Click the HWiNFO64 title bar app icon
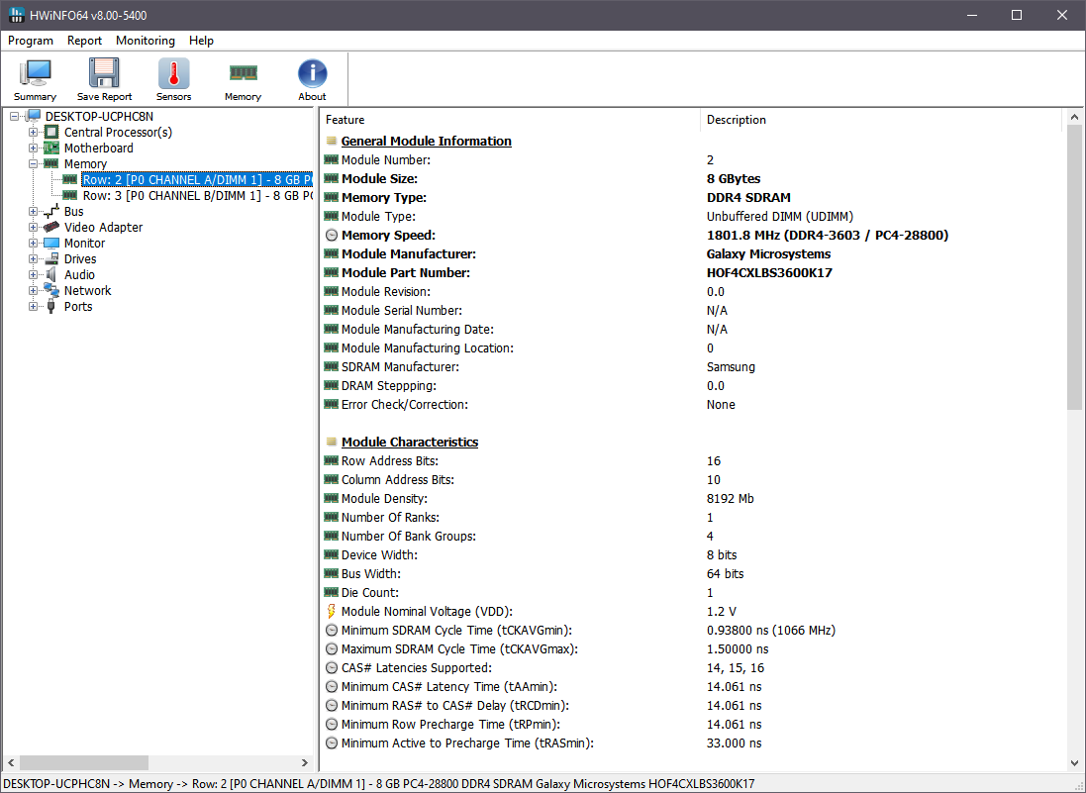The width and height of the screenshot is (1086, 793). 16,15
